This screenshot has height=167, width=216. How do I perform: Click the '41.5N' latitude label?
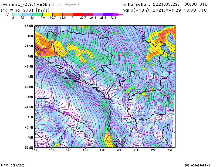(x=29, y=107)
